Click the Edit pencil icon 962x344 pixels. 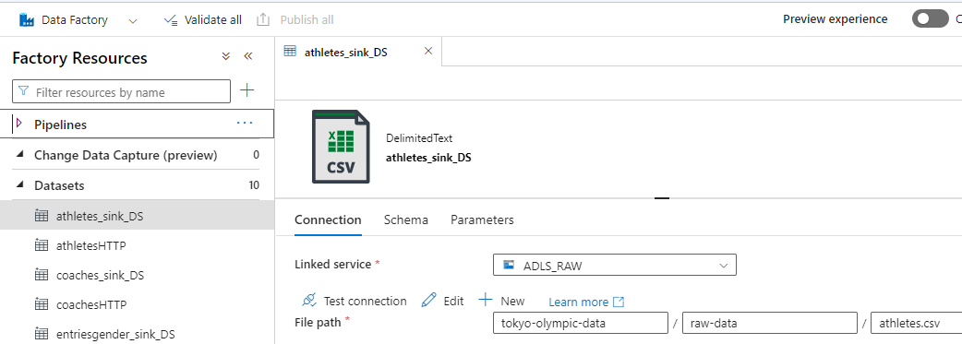(x=429, y=301)
